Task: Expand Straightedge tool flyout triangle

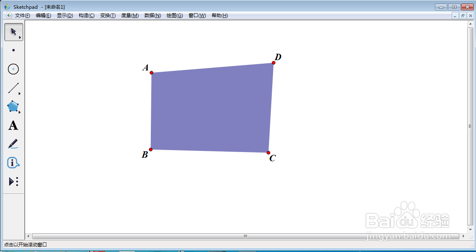Action: (20, 94)
